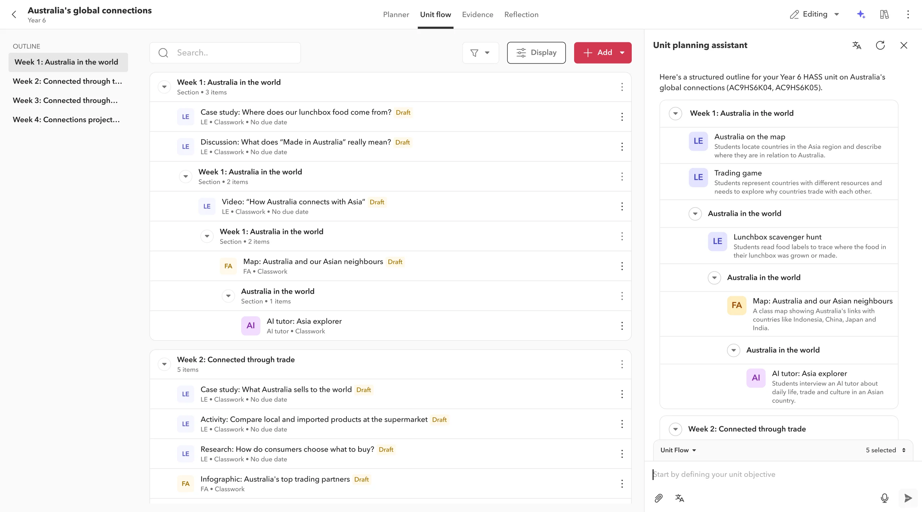Screen dimensions: 922x512
Task: Collapse the nested Week 1 section with video item
Action: [x=185, y=176]
